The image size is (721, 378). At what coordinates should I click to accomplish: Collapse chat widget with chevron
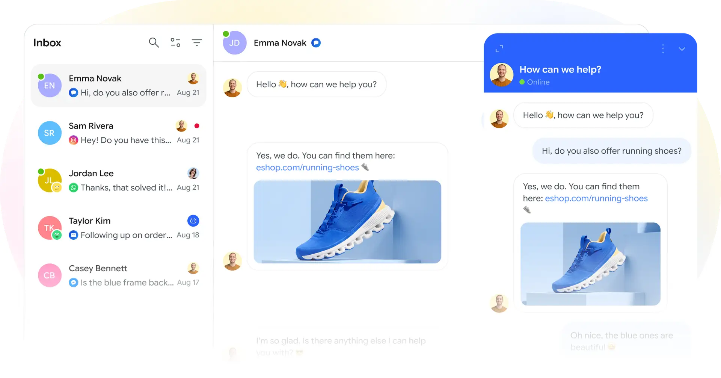coord(682,49)
